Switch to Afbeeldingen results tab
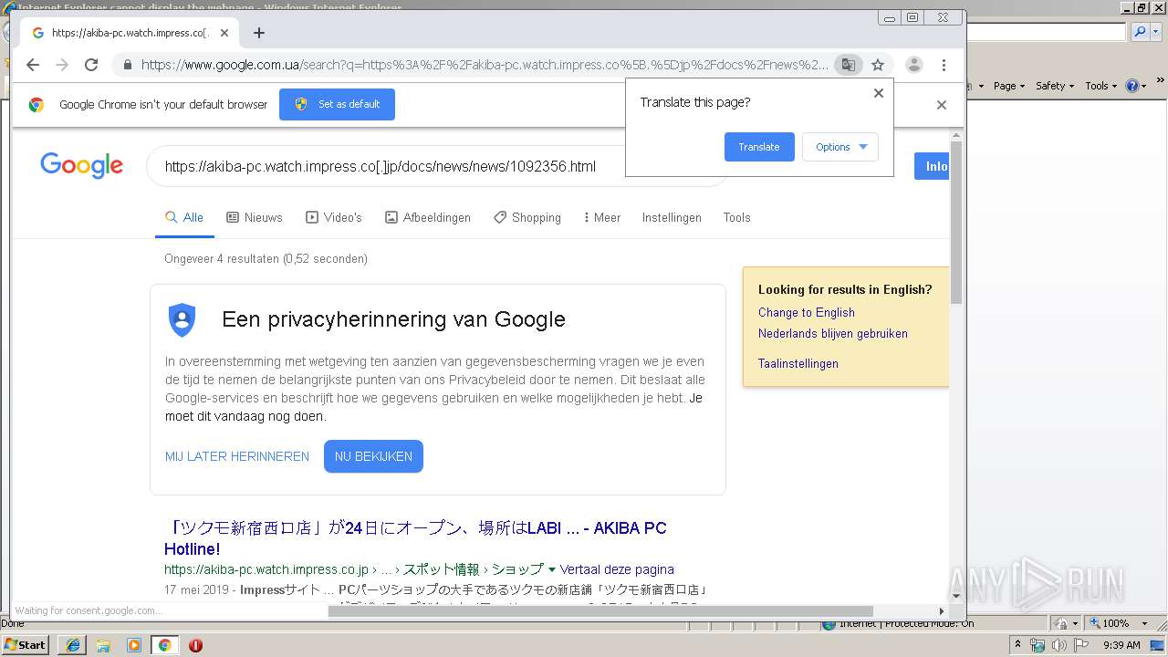 point(428,218)
